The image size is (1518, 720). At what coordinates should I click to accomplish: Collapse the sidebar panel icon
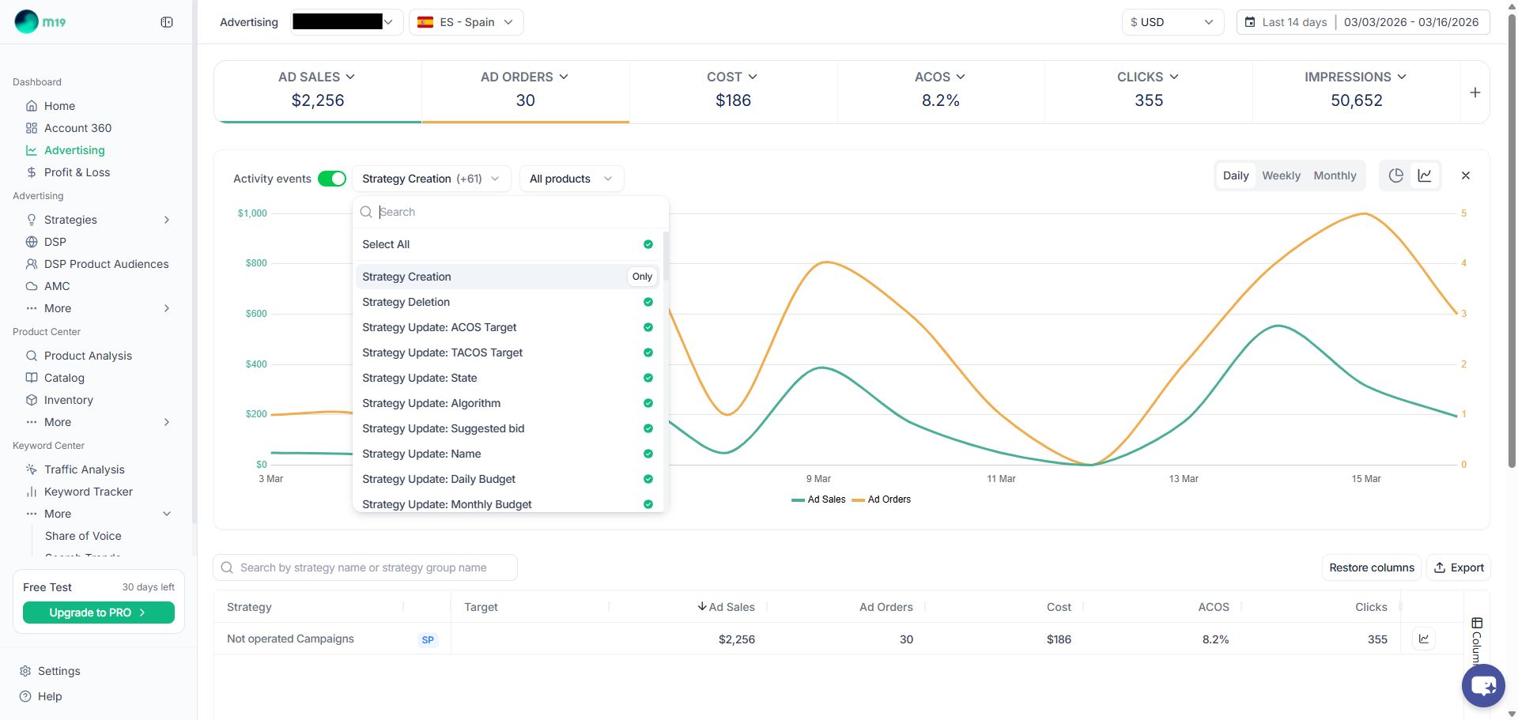point(167,22)
